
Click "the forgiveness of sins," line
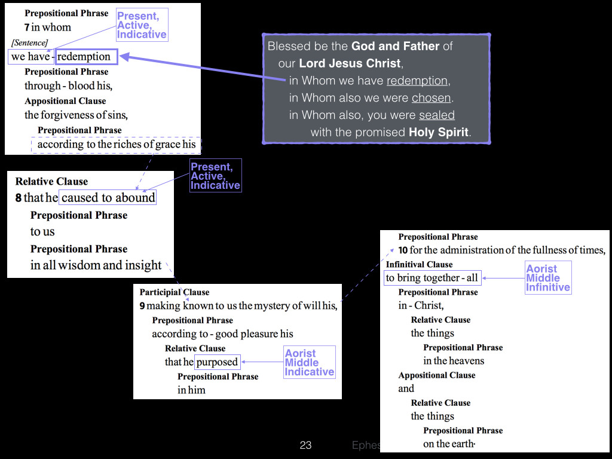point(76,115)
